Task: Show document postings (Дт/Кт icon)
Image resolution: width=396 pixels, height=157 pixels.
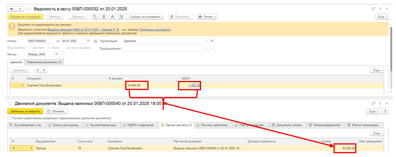Action: pyautogui.click(x=95, y=17)
